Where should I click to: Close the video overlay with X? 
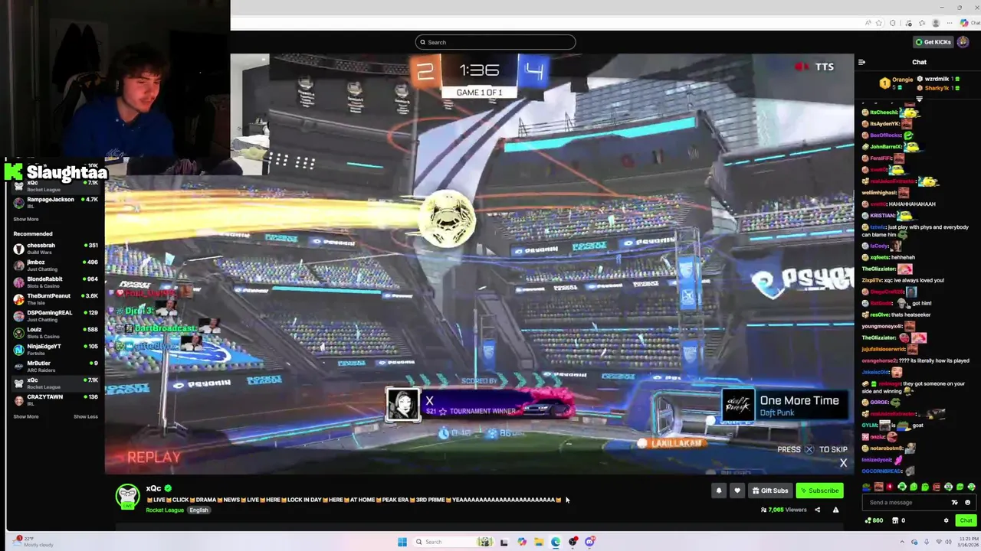pos(843,462)
